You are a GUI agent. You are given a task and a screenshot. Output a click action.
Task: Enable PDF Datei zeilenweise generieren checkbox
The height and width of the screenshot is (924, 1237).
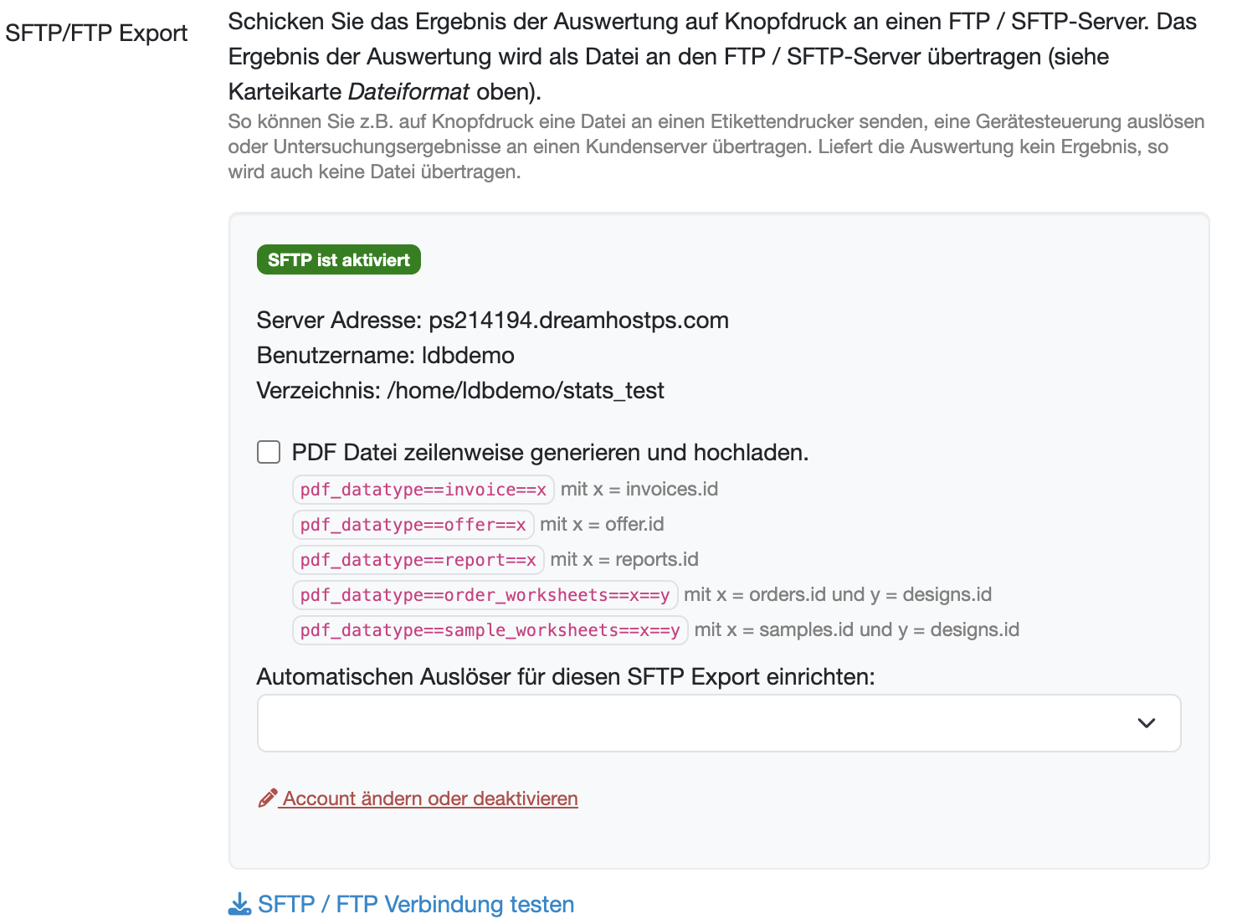[269, 452]
